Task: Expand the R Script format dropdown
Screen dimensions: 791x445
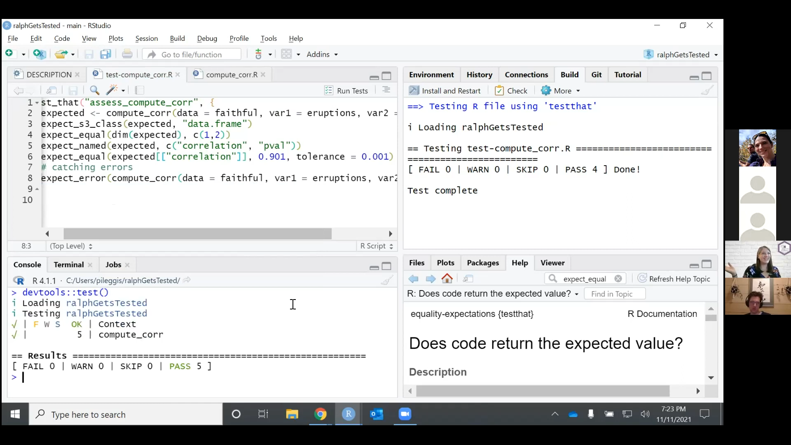Action: [x=377, y=246]
